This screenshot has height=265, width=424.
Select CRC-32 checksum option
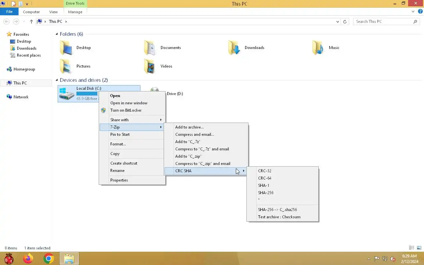click(x=283, y=171)
